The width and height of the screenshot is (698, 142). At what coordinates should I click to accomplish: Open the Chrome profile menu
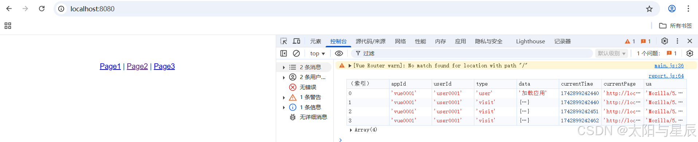672,9
